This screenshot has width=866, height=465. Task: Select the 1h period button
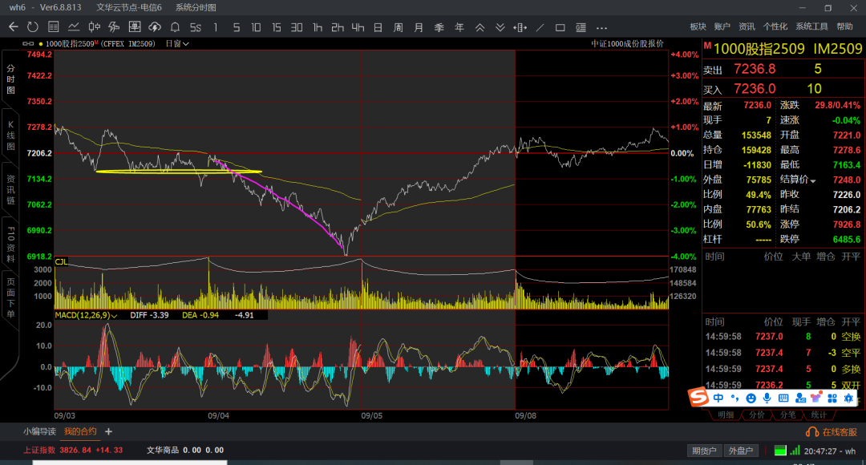click(x=317, y=27)
